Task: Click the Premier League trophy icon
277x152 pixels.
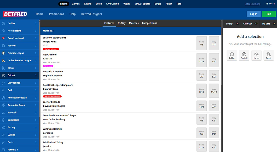Action: (3, 53)
